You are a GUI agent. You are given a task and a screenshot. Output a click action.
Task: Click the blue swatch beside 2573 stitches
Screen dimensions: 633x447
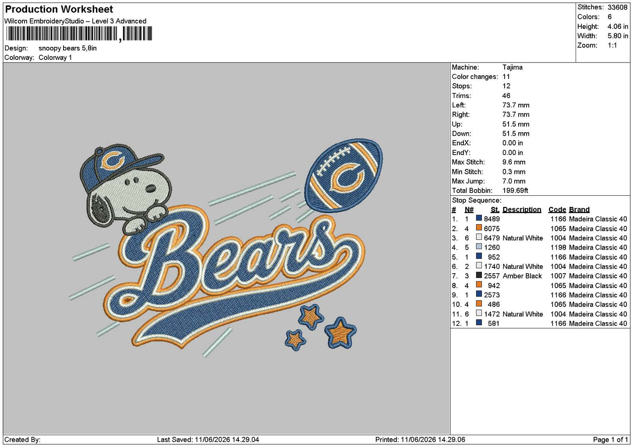(479, 294)
